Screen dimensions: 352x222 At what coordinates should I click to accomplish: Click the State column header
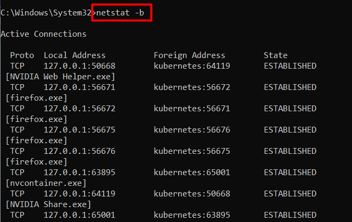(275, 55)
